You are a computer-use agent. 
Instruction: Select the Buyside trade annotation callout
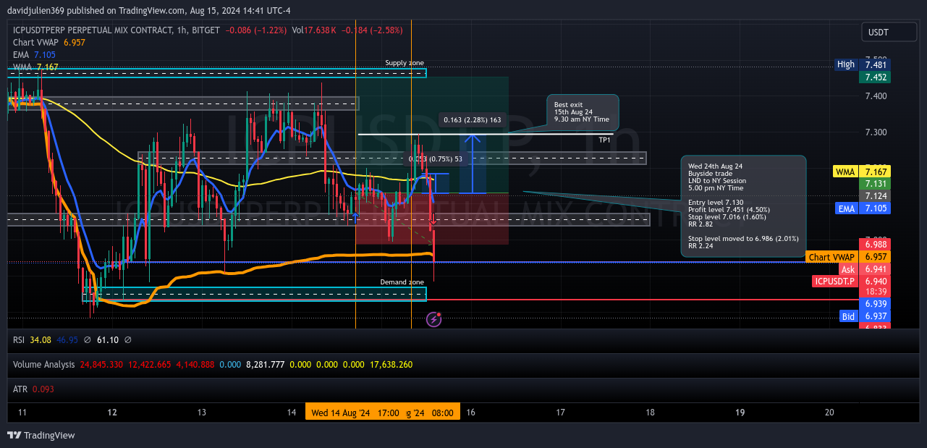(x=743, y=206)
